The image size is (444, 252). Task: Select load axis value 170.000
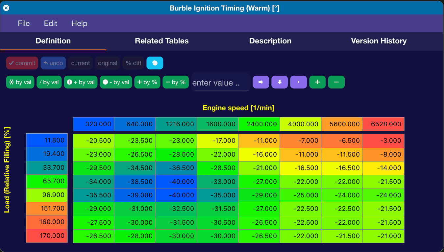coord(47,236)
